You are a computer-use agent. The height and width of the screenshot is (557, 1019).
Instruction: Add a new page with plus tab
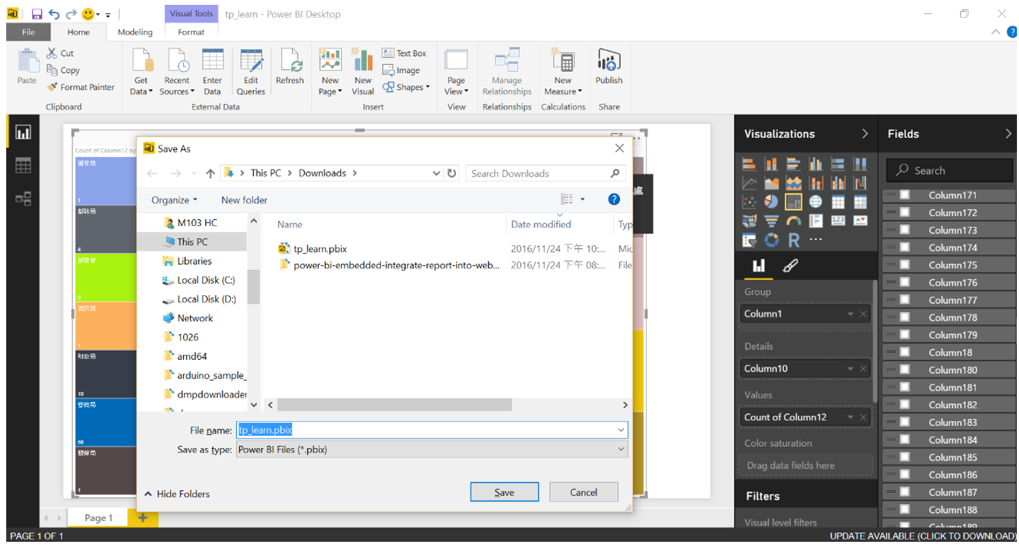[143, 518]
